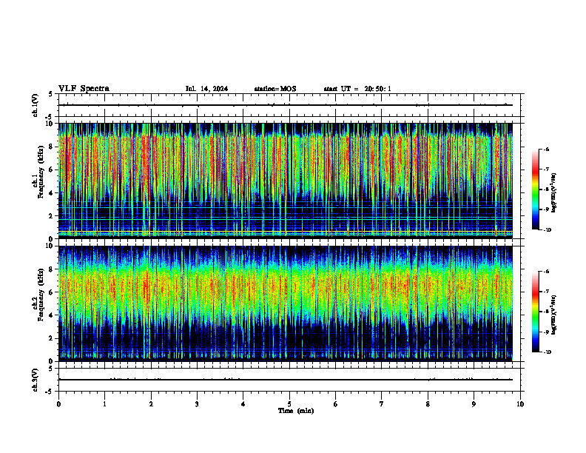Click the "-6" tick on ch.1 colorbar

[546, 149]
